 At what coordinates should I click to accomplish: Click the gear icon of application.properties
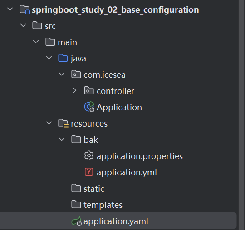(89, 155)
